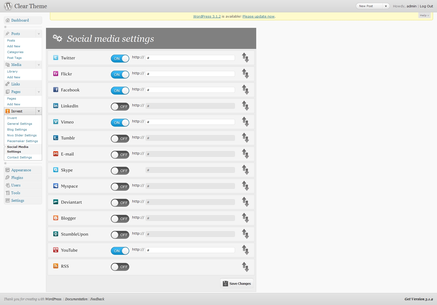This screenshot has height=305, width=437.
Task: Click the Tumblr service icon
Action: (x=56, y=138)
